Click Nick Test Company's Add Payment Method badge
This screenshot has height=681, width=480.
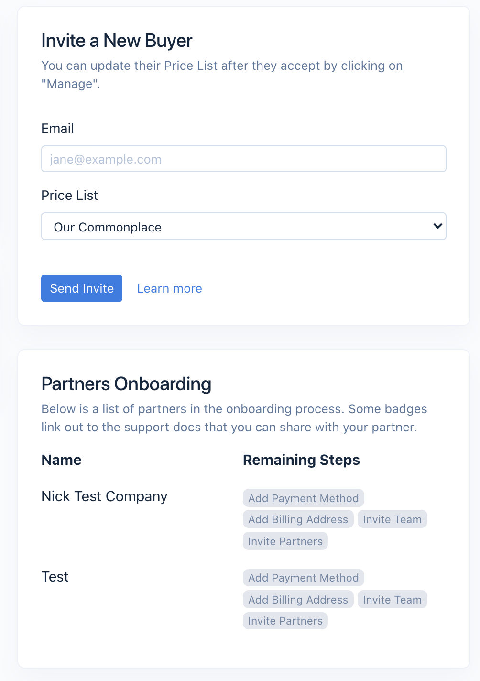303,498
